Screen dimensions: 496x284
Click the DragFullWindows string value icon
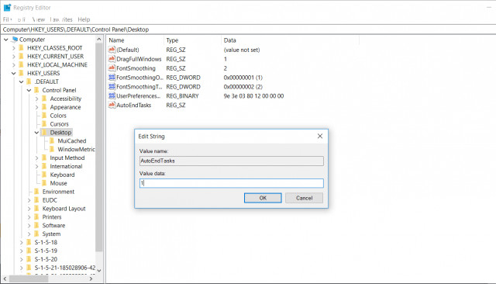coord(112,59)
